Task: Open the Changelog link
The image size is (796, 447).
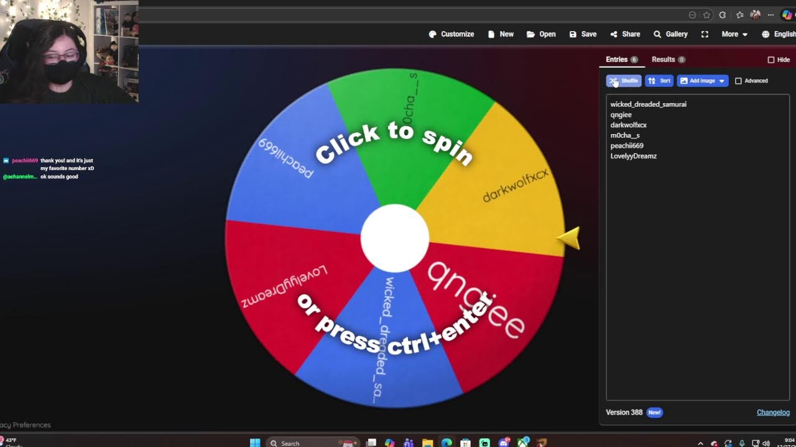Action: 773,412
